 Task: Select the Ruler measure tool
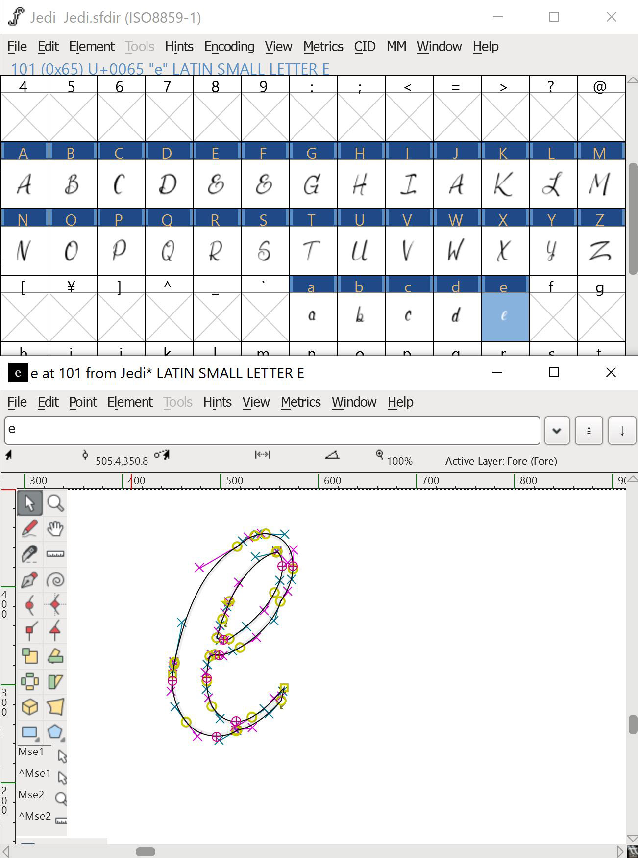(55, 554)
